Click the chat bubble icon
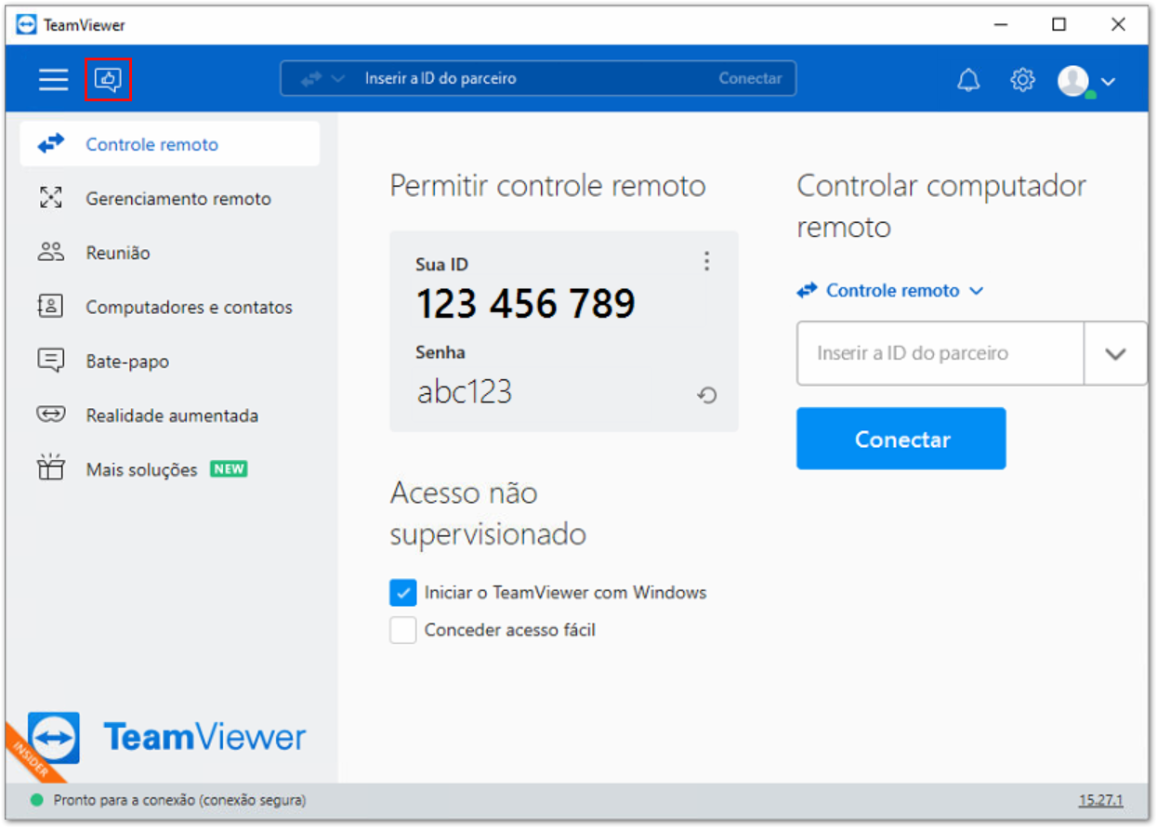 [50, 360]
